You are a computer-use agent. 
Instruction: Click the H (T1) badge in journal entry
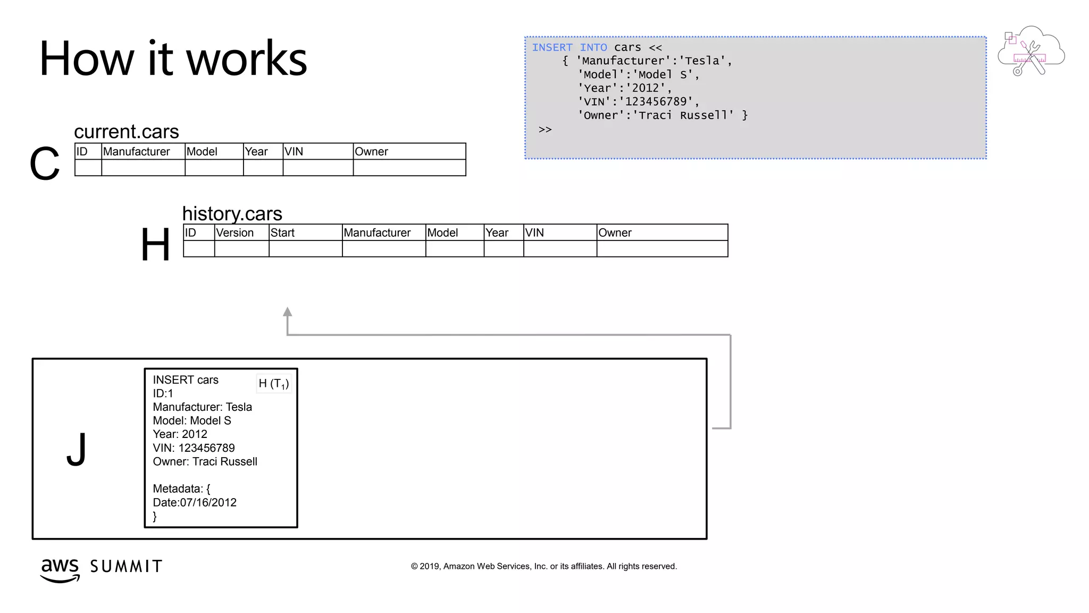(273, 383)
